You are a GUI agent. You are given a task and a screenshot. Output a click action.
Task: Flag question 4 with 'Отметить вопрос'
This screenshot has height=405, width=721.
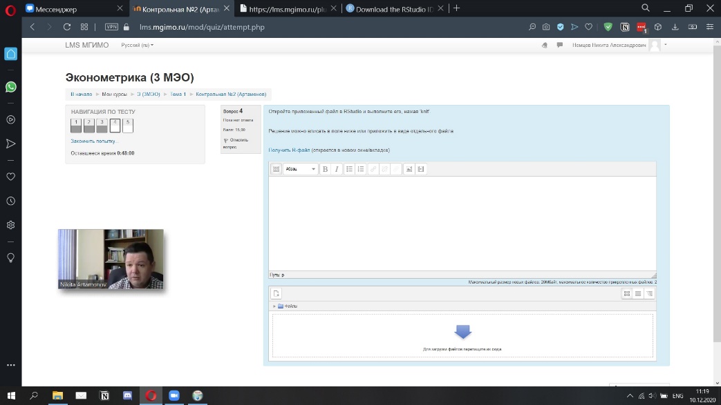click(230, 143)
